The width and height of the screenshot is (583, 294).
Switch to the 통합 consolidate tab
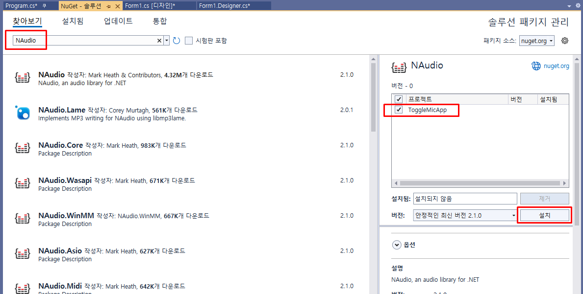tap(160, 21)
